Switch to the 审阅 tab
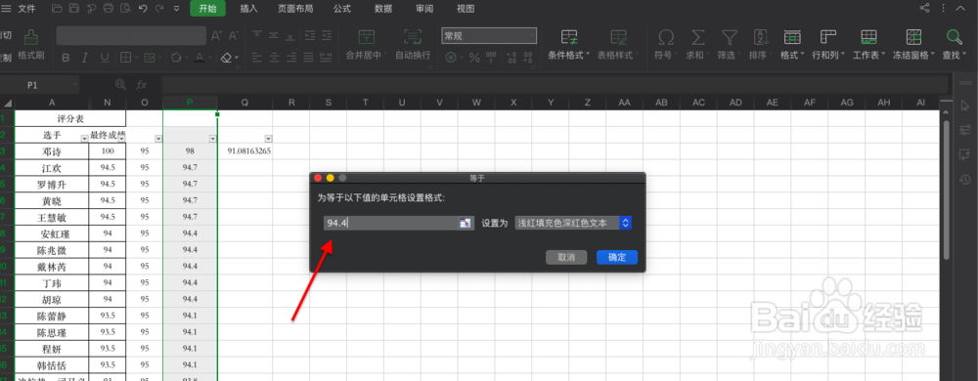The image size is (978, 381). (424, 9)
